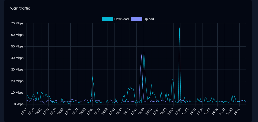Screen dimensions: 258x122
Task: Toggle the Download series via its legend label
Action: coord(121,19)
